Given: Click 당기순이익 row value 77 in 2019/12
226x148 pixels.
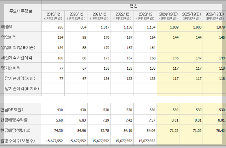Looking at the screenshot, I should pos(61,68).
